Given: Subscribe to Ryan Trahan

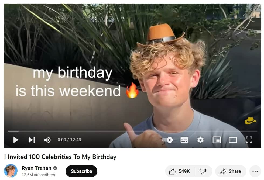Looking at the screenshot, I should coord(81,171).
